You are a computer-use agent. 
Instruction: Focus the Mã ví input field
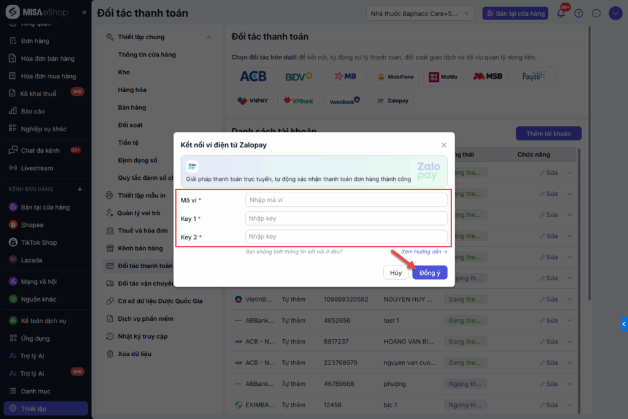click(x=346, y=200)
